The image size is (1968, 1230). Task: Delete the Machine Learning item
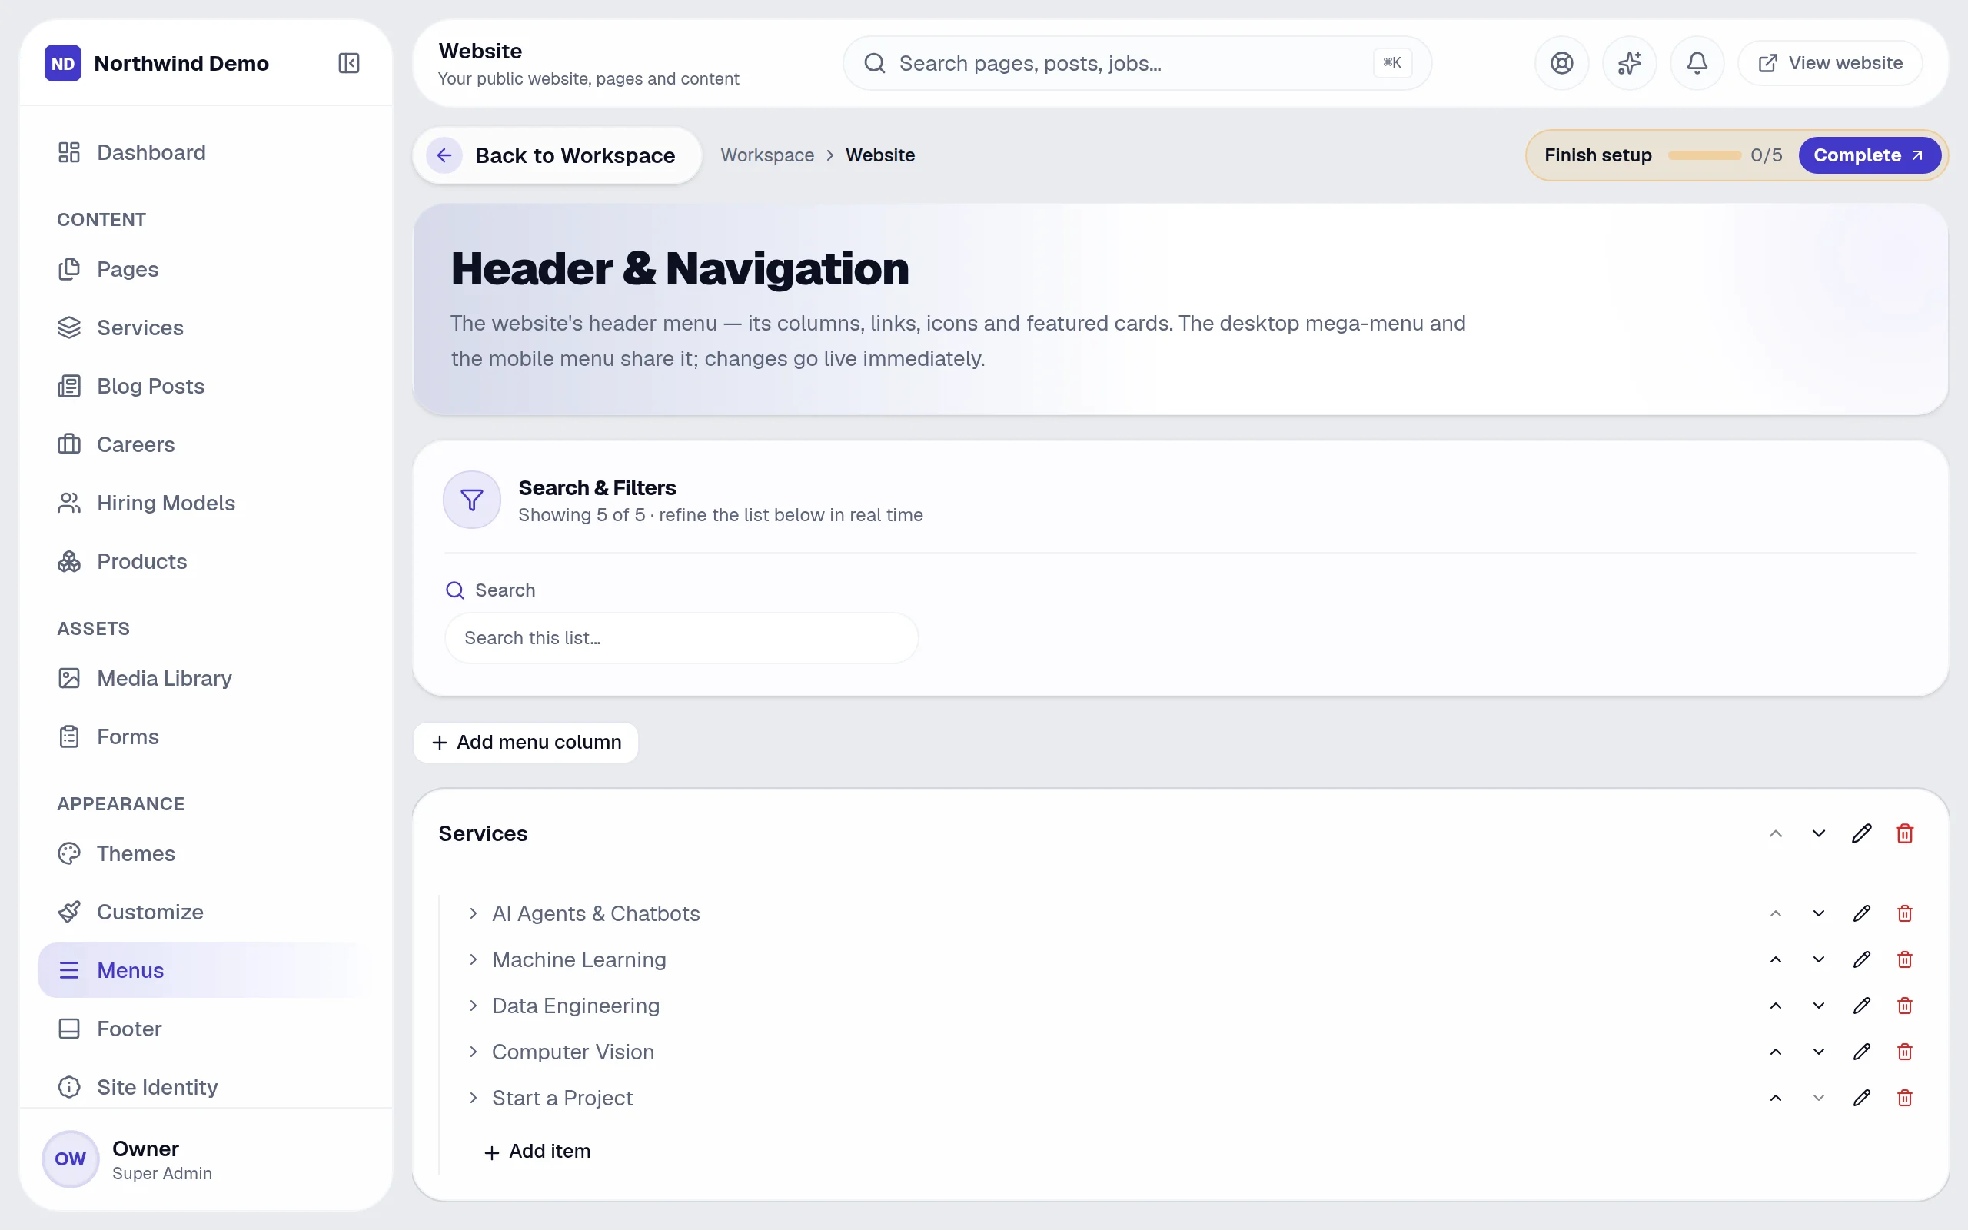pyautogui.click(x=1904, y=960)
